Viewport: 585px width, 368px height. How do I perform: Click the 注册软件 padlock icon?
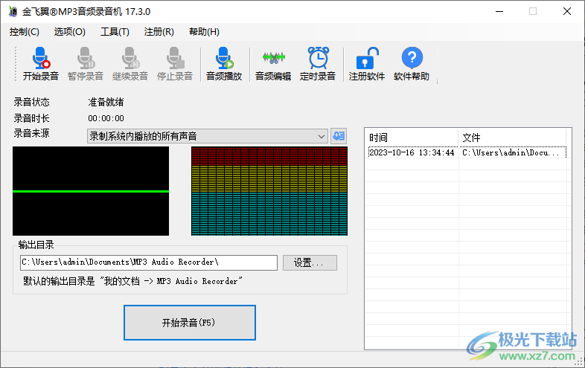coord(367,64)
